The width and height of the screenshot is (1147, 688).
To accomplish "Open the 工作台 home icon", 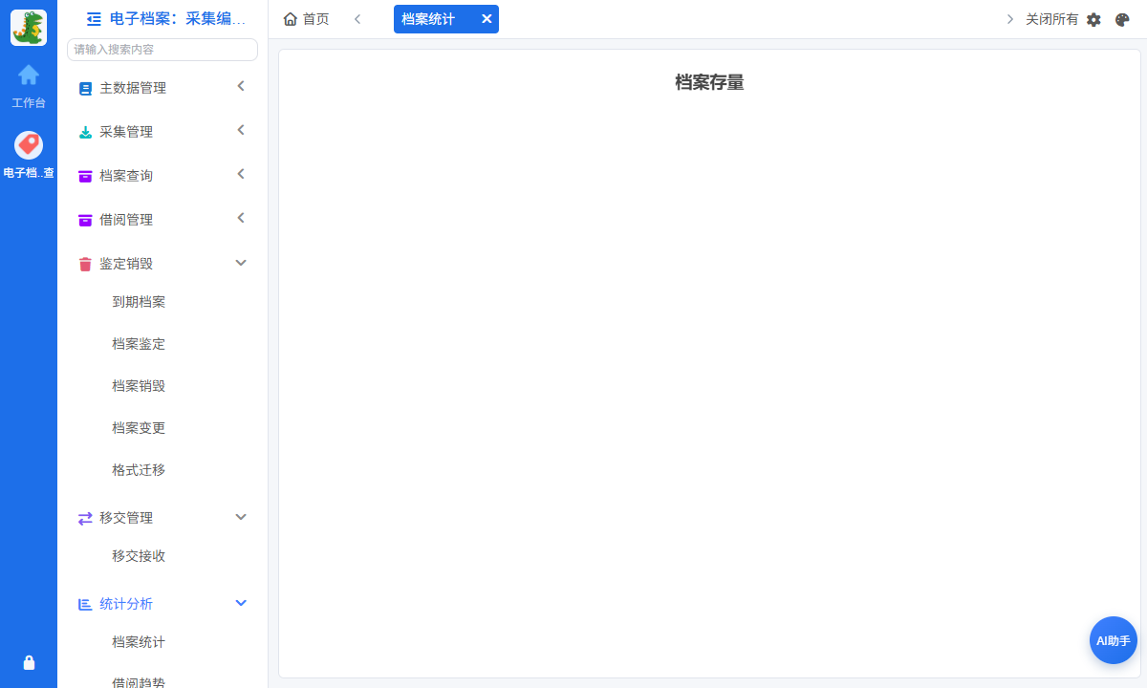I will coord(29,75).
